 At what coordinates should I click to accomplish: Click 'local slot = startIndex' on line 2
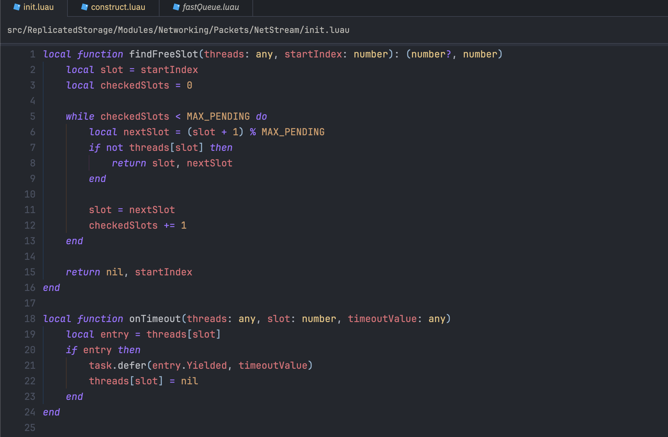(x=132, y=70)
